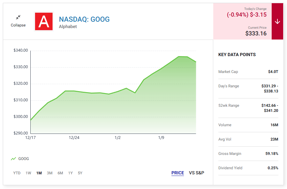Click the 1/2 date axis label
Screen dimensions: 287x189
117,138
